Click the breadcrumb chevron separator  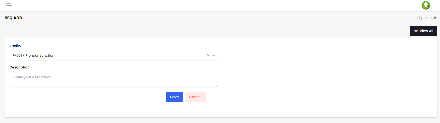pyautogui.click(x=426, y=18)
